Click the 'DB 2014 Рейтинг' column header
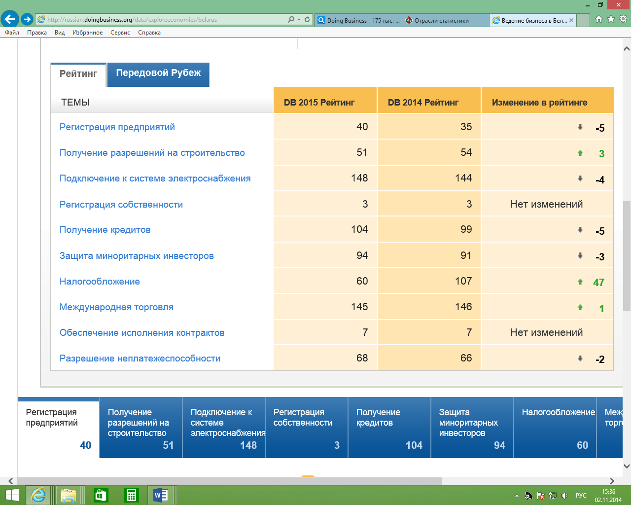Viewport: 631px width, 505px height. (x=429, y=100)
